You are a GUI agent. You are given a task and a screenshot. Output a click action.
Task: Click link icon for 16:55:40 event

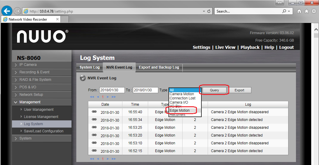pyautogui.click(x=94, y=112)
